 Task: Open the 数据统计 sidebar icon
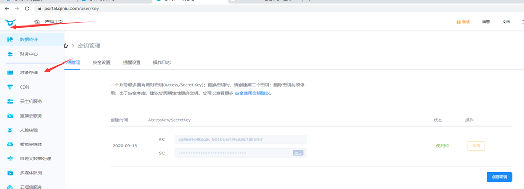tap(10, 40)
